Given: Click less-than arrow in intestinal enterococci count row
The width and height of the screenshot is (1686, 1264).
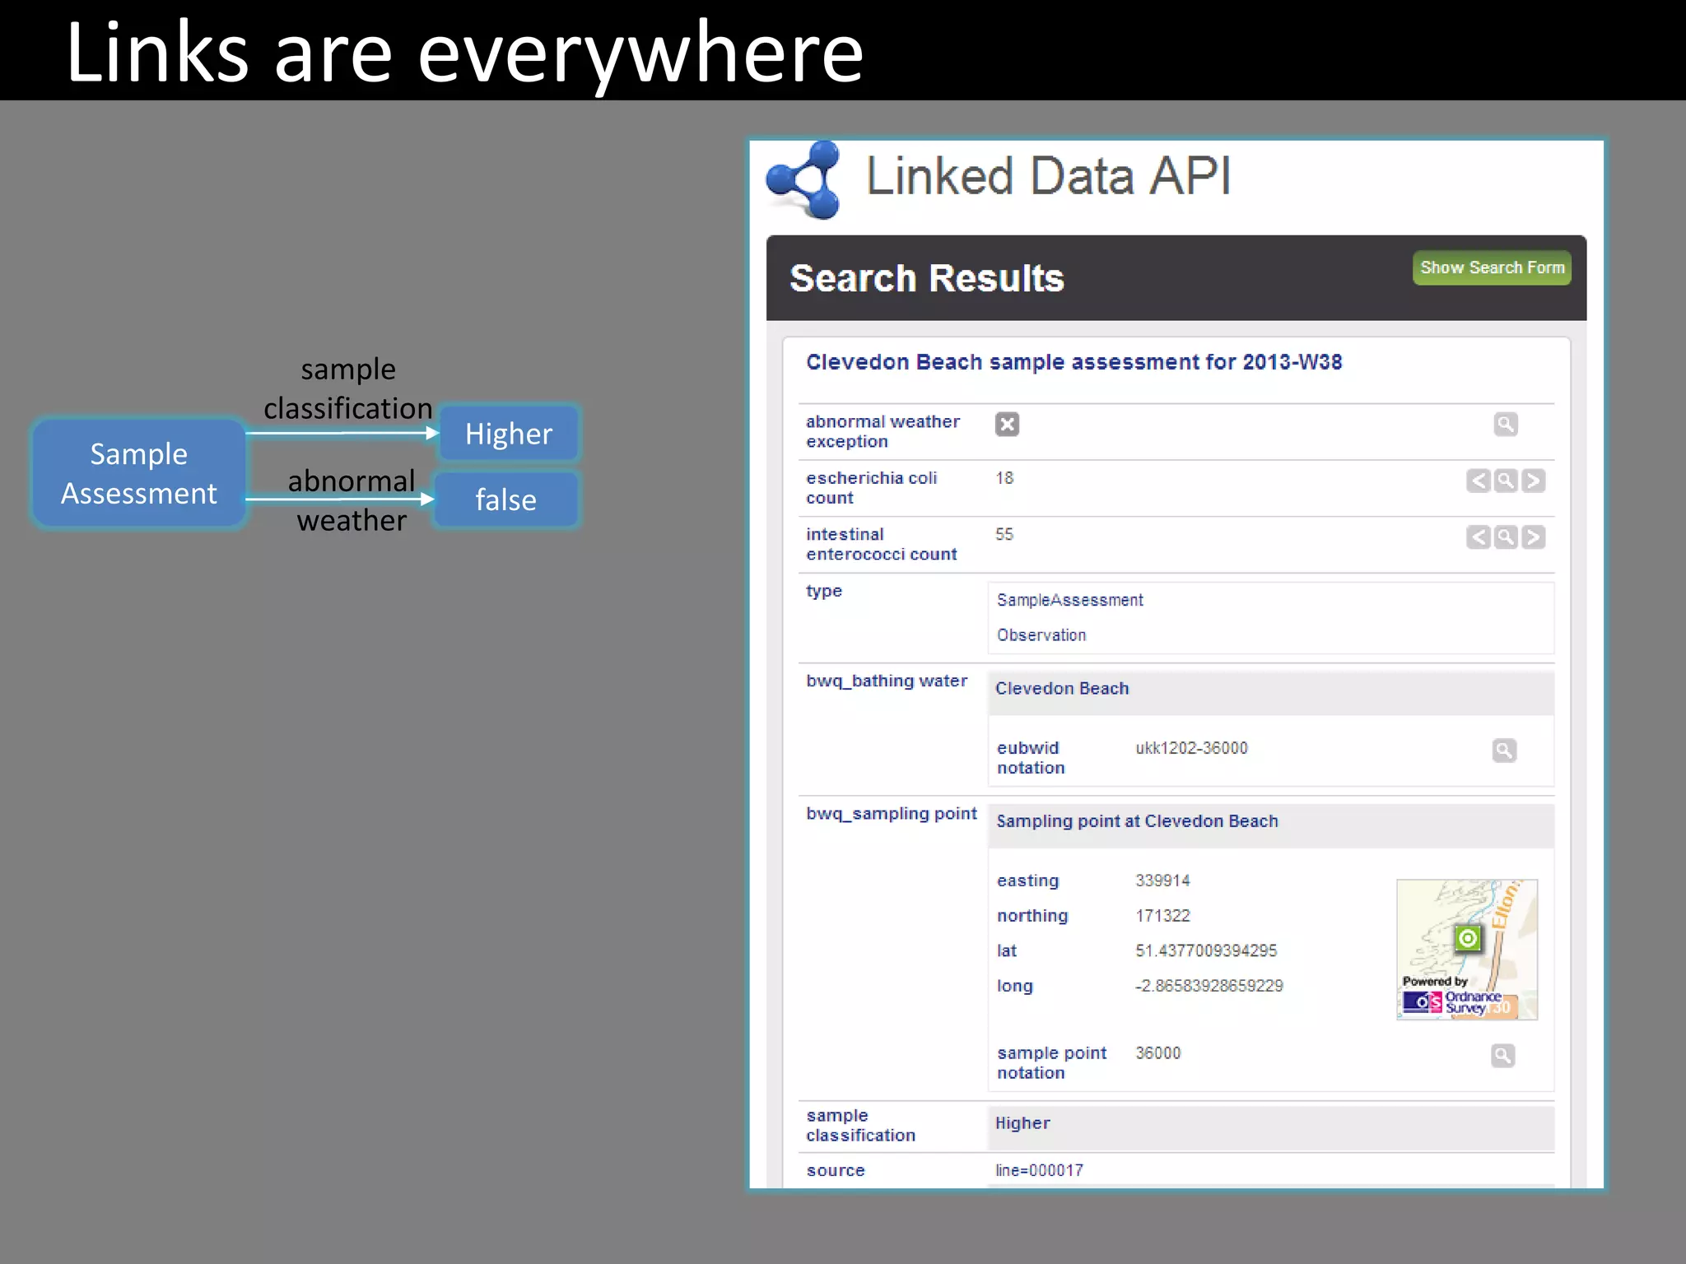Looking at the screenshot, I should (x=1479, y=537).
